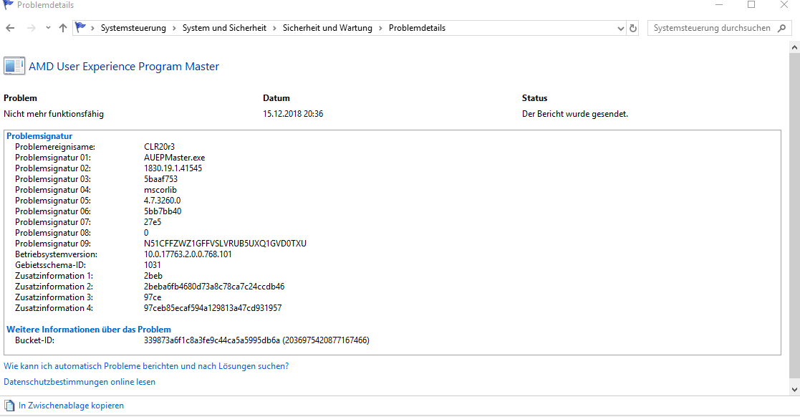Click the AMD User Experience Program icon

pyautogui.click(x=14, y=67)
